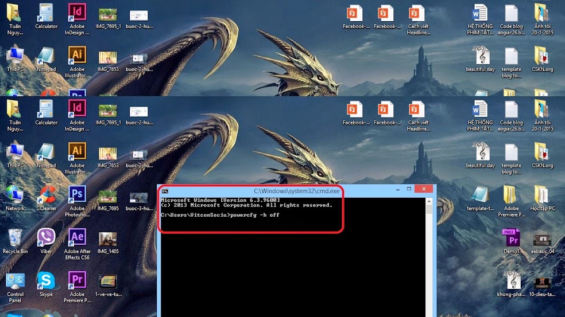Open the Recycle Bin

(x=15, y=241)
